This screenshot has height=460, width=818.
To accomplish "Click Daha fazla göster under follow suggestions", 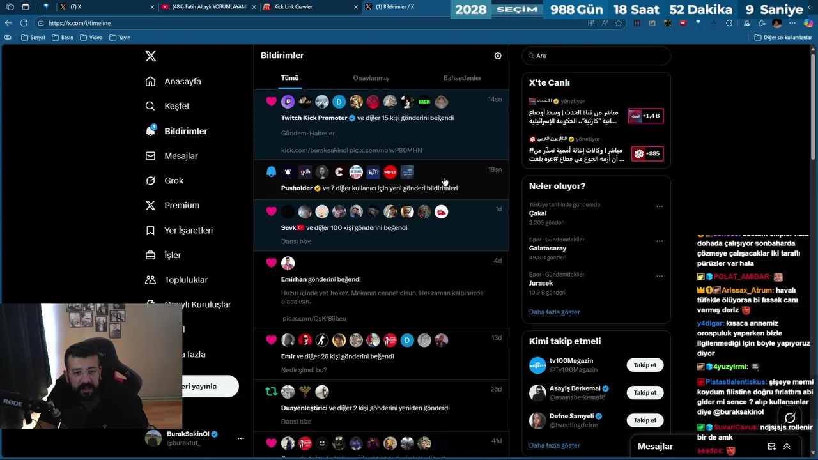I will pyautogui.click(x=554, y=445).
